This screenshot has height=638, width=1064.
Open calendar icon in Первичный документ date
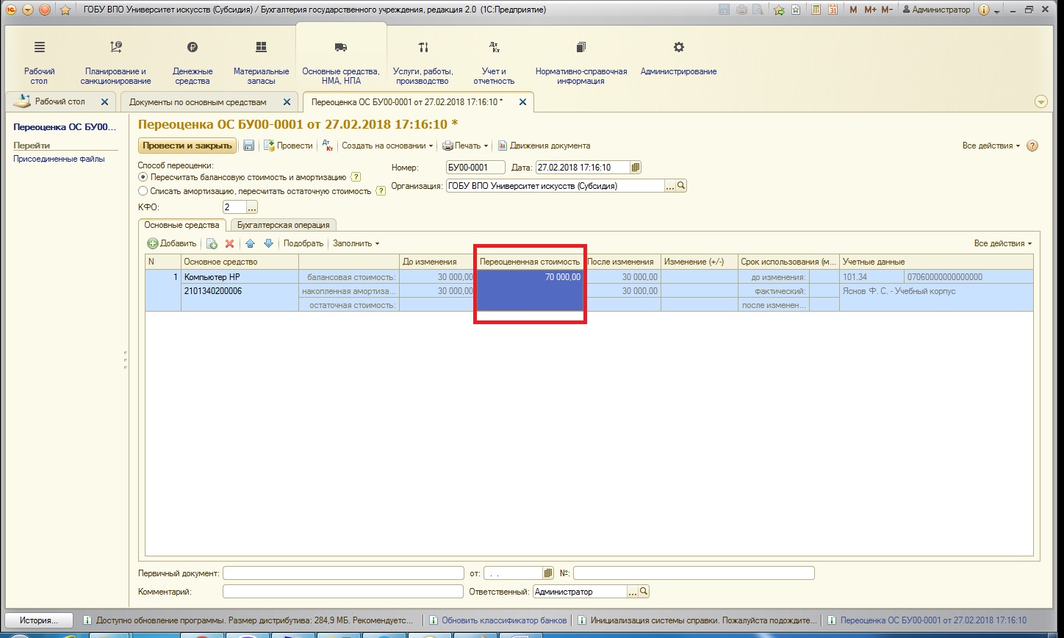(x=548, y=573)
